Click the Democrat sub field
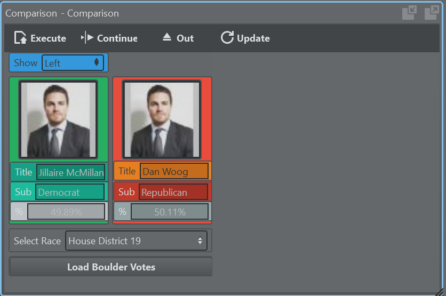This screenshot has height=296, width=446. [x=70, y=192]
